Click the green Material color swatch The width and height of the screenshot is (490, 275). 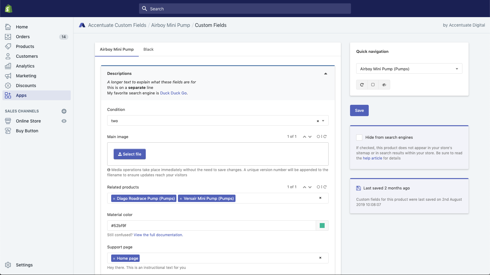322,226
